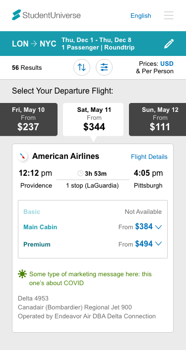Change language from English
The width and height of the screenshot is (186, 350).
[x=141, y=16]
